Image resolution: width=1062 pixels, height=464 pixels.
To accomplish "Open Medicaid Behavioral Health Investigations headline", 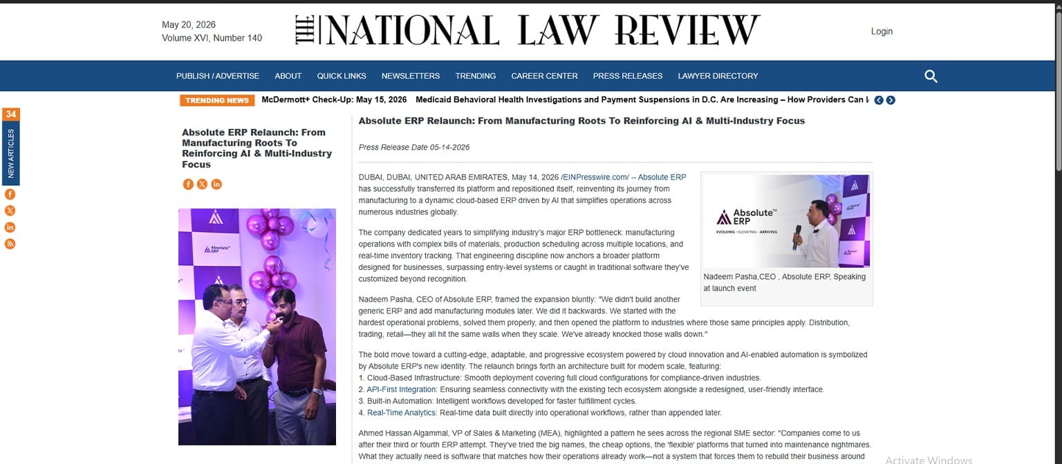I will click(x=641, y=99).
